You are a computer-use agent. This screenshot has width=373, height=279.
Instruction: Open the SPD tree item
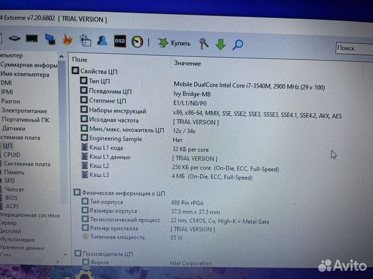[9, 180]
